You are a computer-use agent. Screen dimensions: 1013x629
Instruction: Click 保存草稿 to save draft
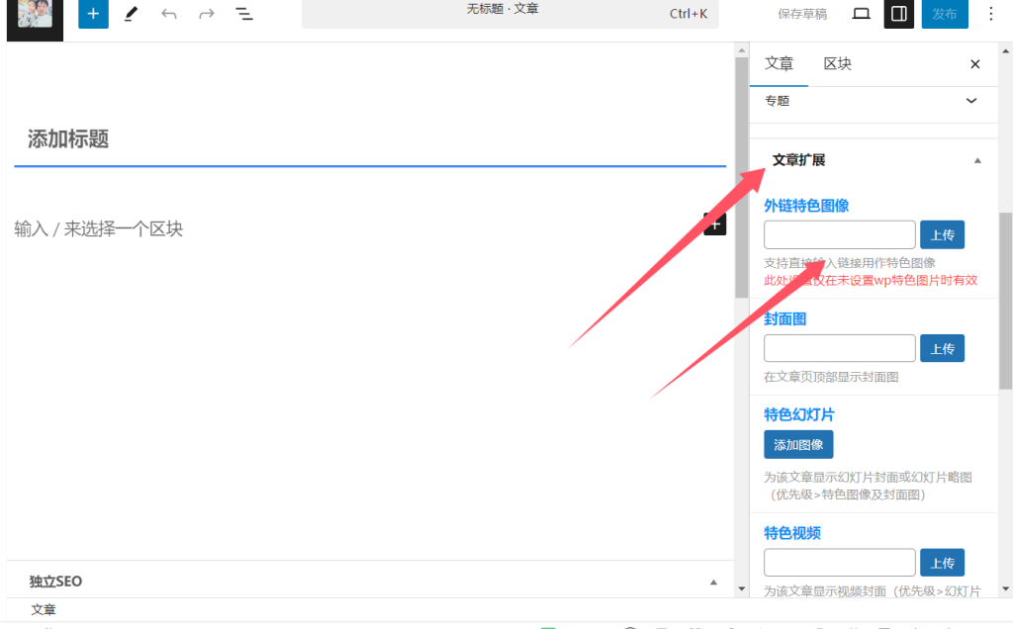(x=801, y=14)
